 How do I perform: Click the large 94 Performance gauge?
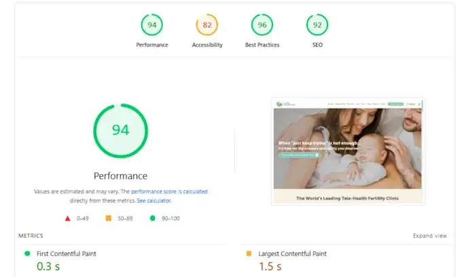[120, 131]
